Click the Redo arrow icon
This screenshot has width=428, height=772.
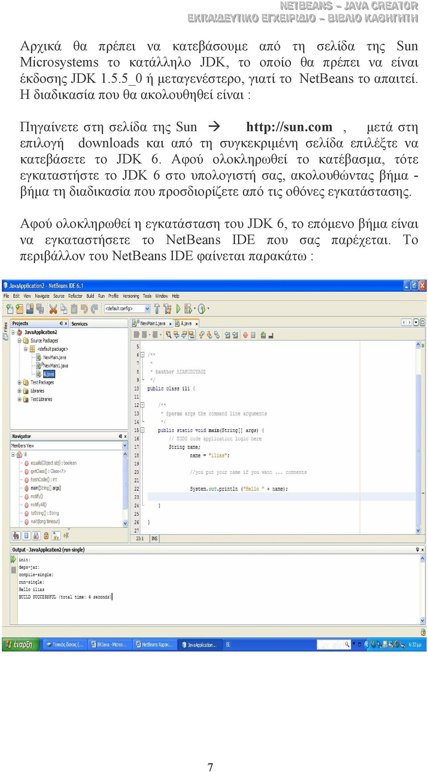tap(94, 308)
